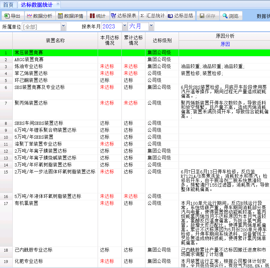Open 数据分析 data analysis
The height and width of the screenshot is (268, 270).
[39, 16]
